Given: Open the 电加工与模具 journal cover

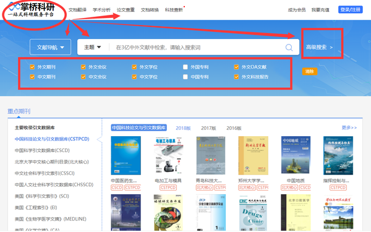Looking at the screenshot, I should coord(168,155).
